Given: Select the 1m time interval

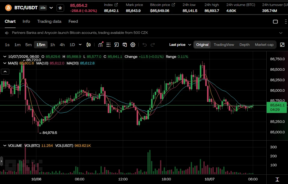Looking at the screenshot, I should coord(17,45).
